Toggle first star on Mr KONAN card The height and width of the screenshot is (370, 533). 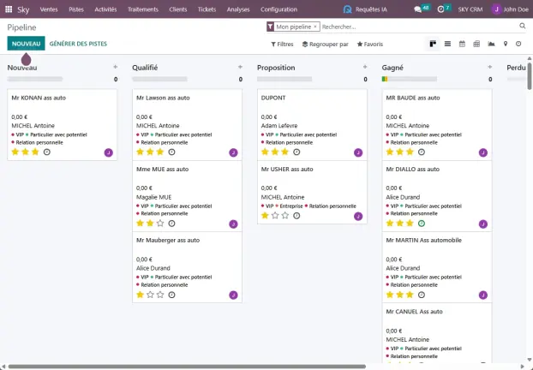coord(15,152)
